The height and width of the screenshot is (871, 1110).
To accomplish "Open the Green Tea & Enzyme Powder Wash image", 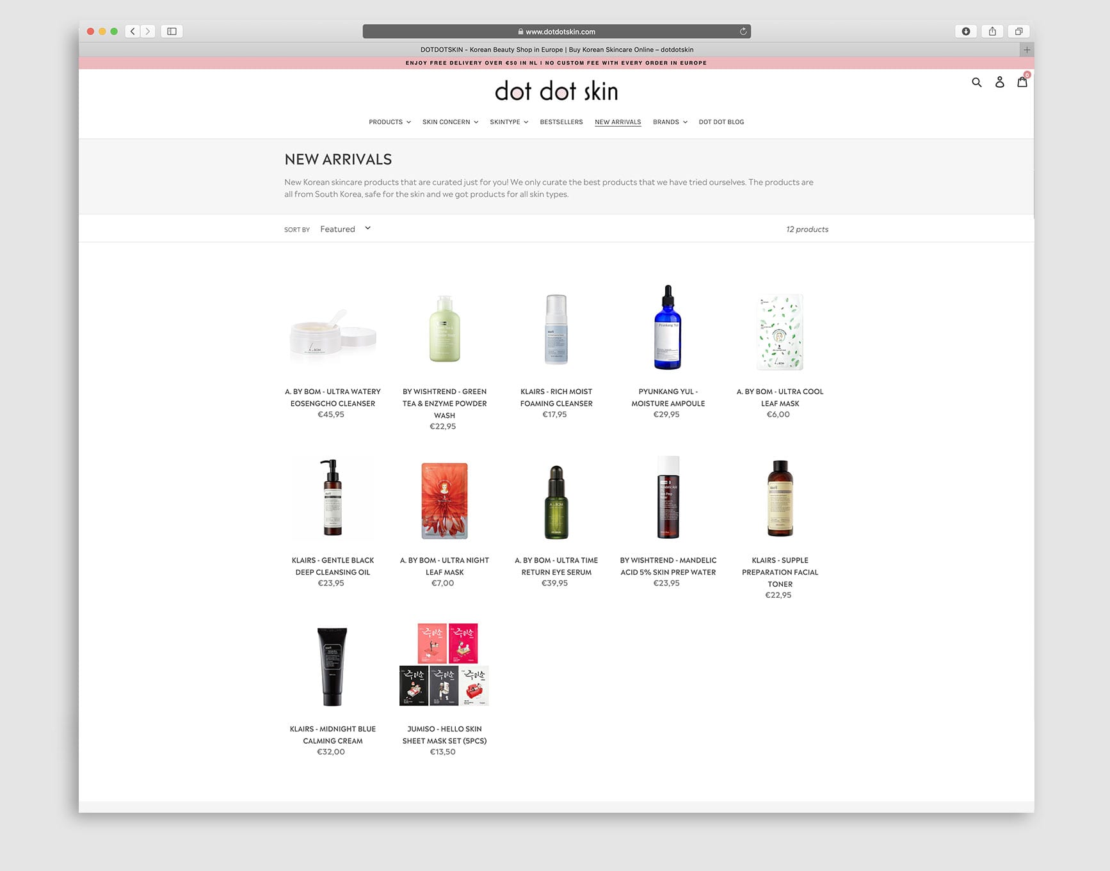I will point(444,330).
